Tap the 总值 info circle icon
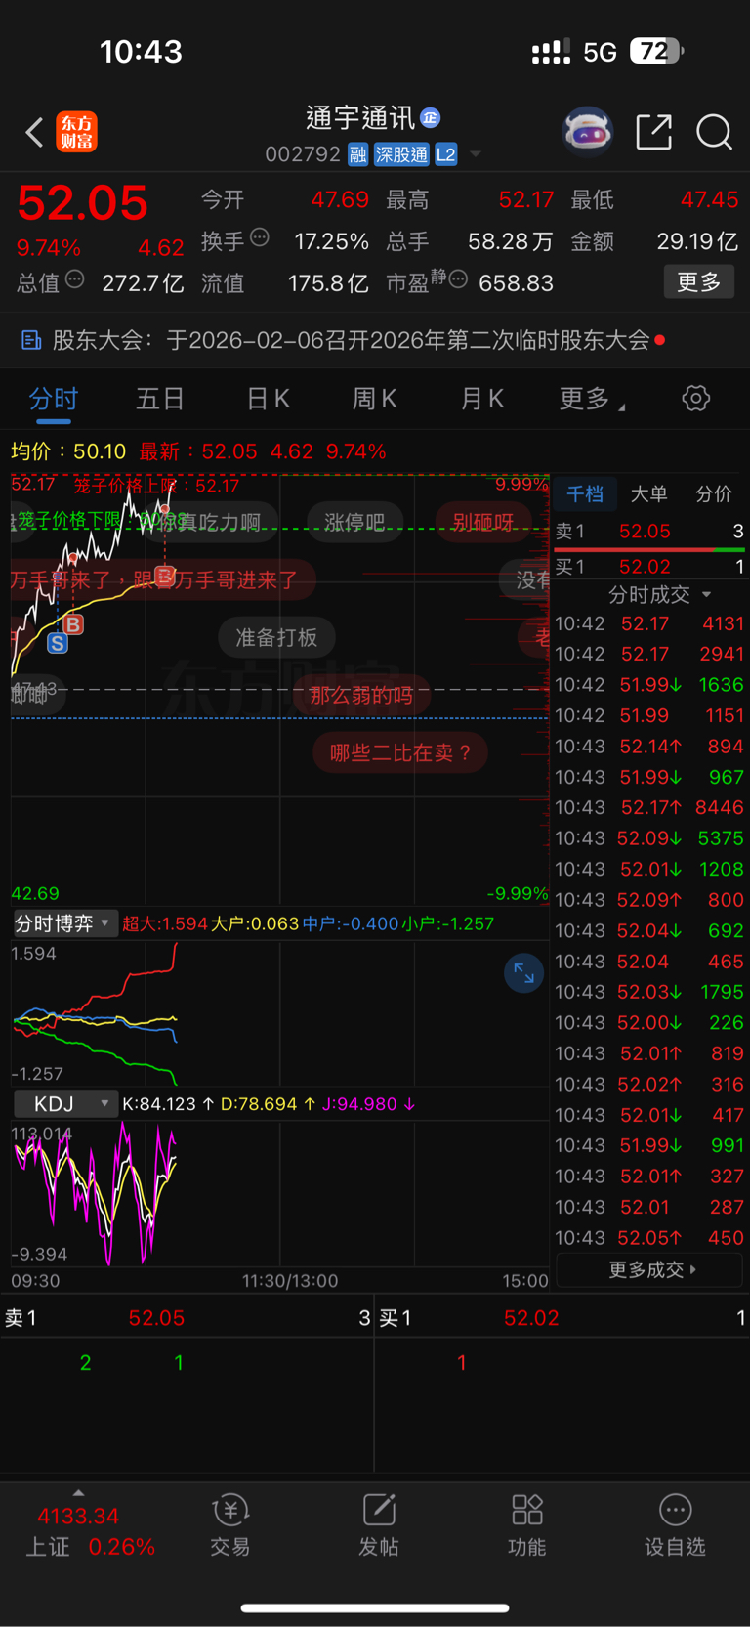750x1627 pixels. click(x=74, y=279)
